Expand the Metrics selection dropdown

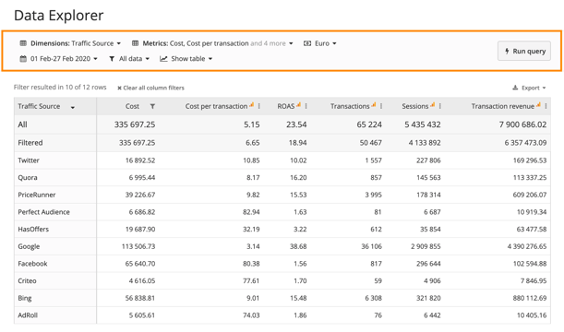(x=212, y=43)
